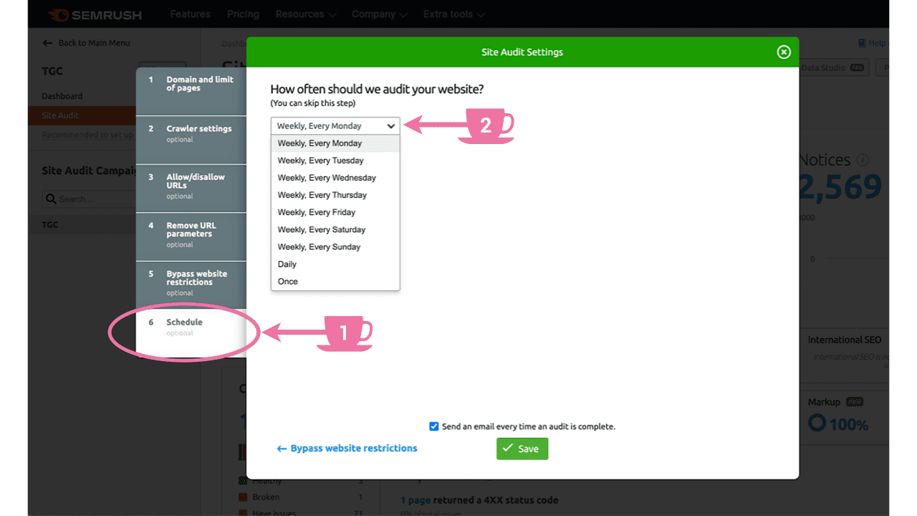Screen dimensions: 917x516
Task: Open the Pricing menu item
Action: click(x=243, y=14)
